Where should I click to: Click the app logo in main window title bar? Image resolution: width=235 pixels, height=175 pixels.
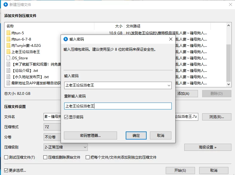pyautogui.click(x=6, y=4)
